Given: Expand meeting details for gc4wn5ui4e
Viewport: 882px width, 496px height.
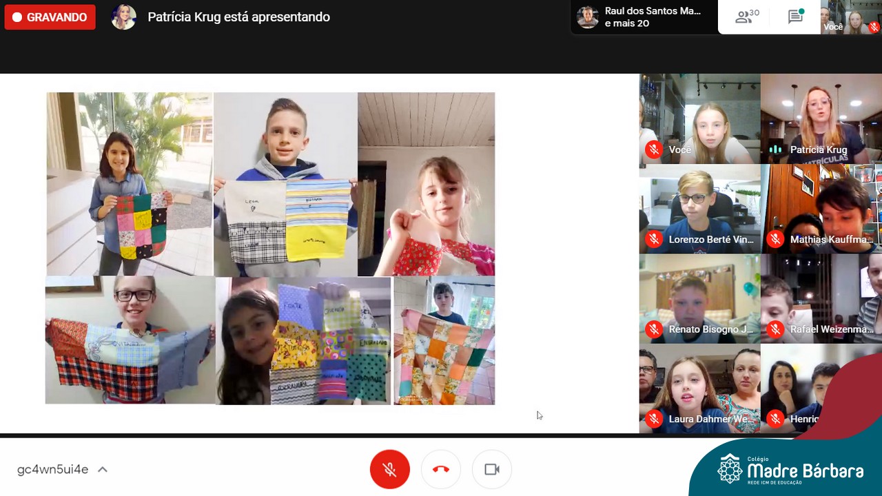Looking at the screenshot, I should 103,470.
